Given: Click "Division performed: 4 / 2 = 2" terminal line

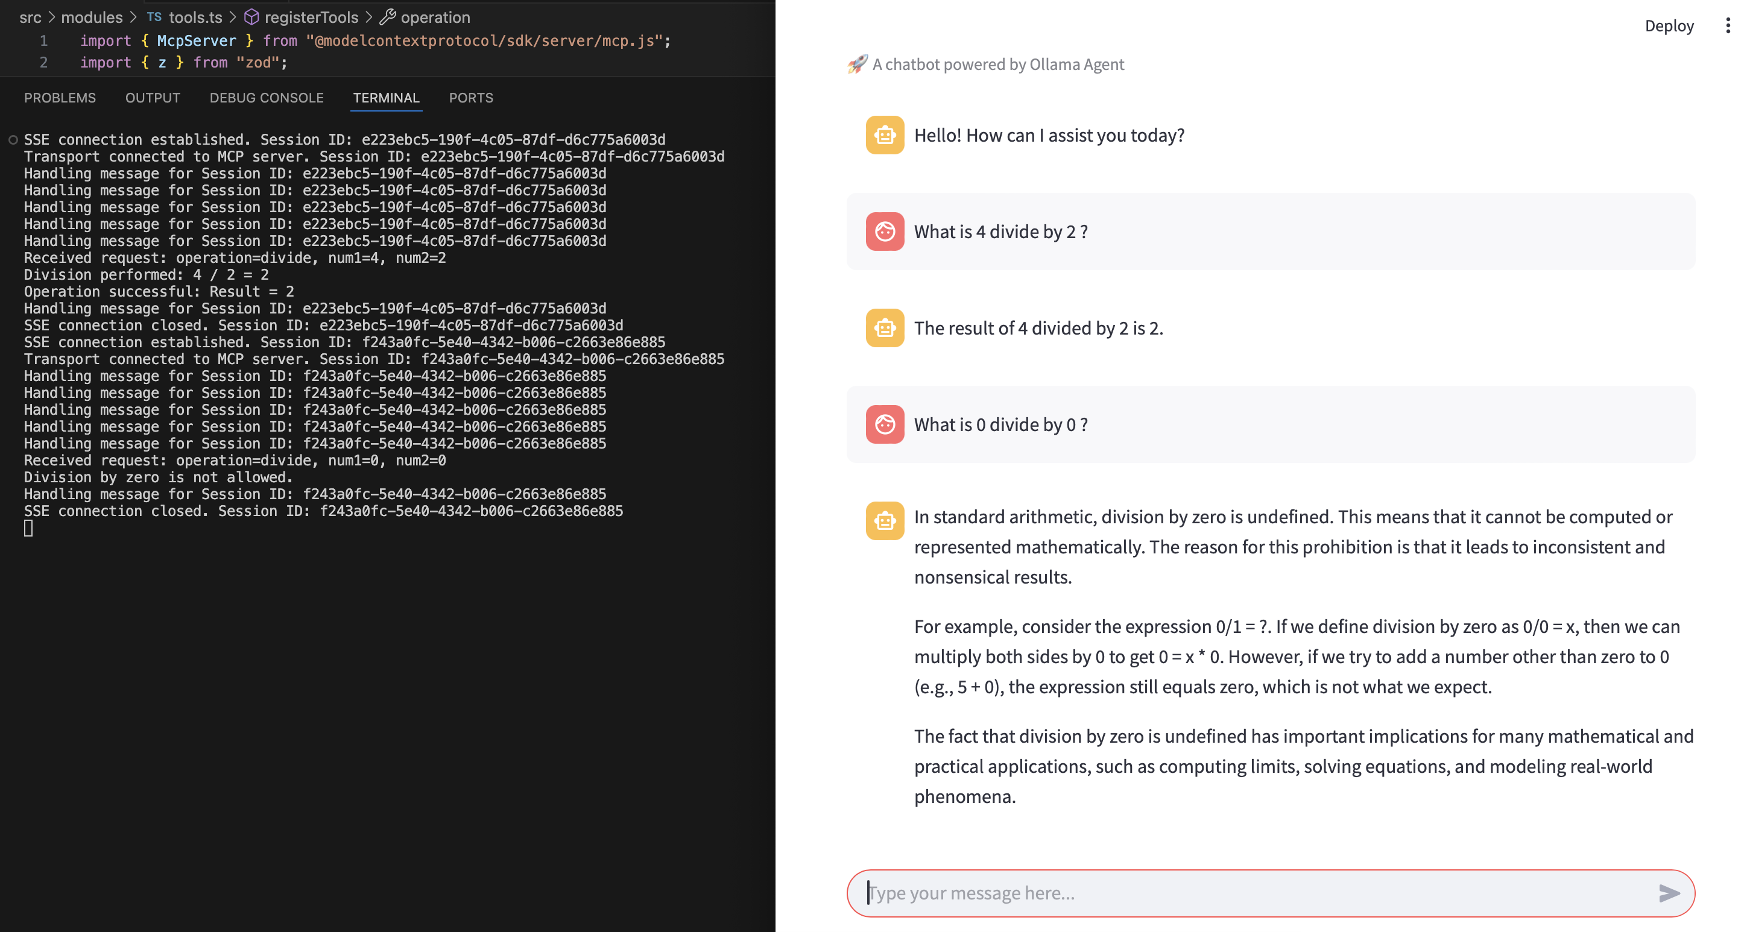Looking at the screenshot, I should coord(146,275).
